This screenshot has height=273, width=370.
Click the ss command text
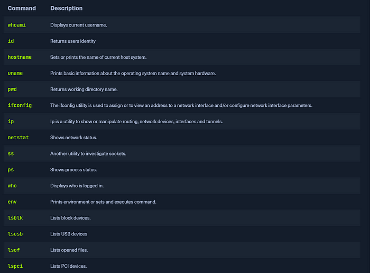[x=11, y=153]
